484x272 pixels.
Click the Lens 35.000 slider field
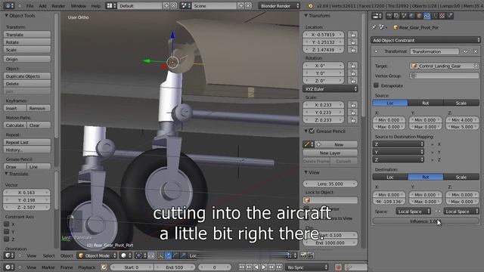point(330,184)
